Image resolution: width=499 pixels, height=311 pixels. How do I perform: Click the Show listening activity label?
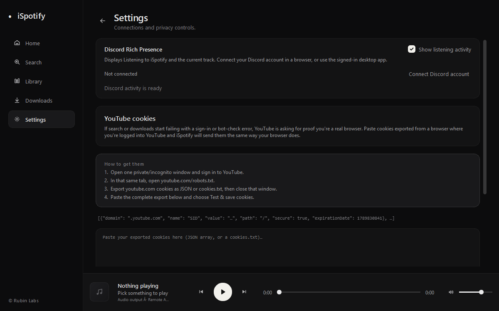[x=445, y=49]
